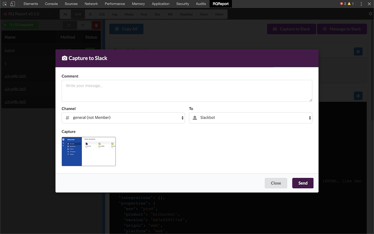Click the inspect element cursor icon
Screen dimensions: 374x234
pos(5,4)
